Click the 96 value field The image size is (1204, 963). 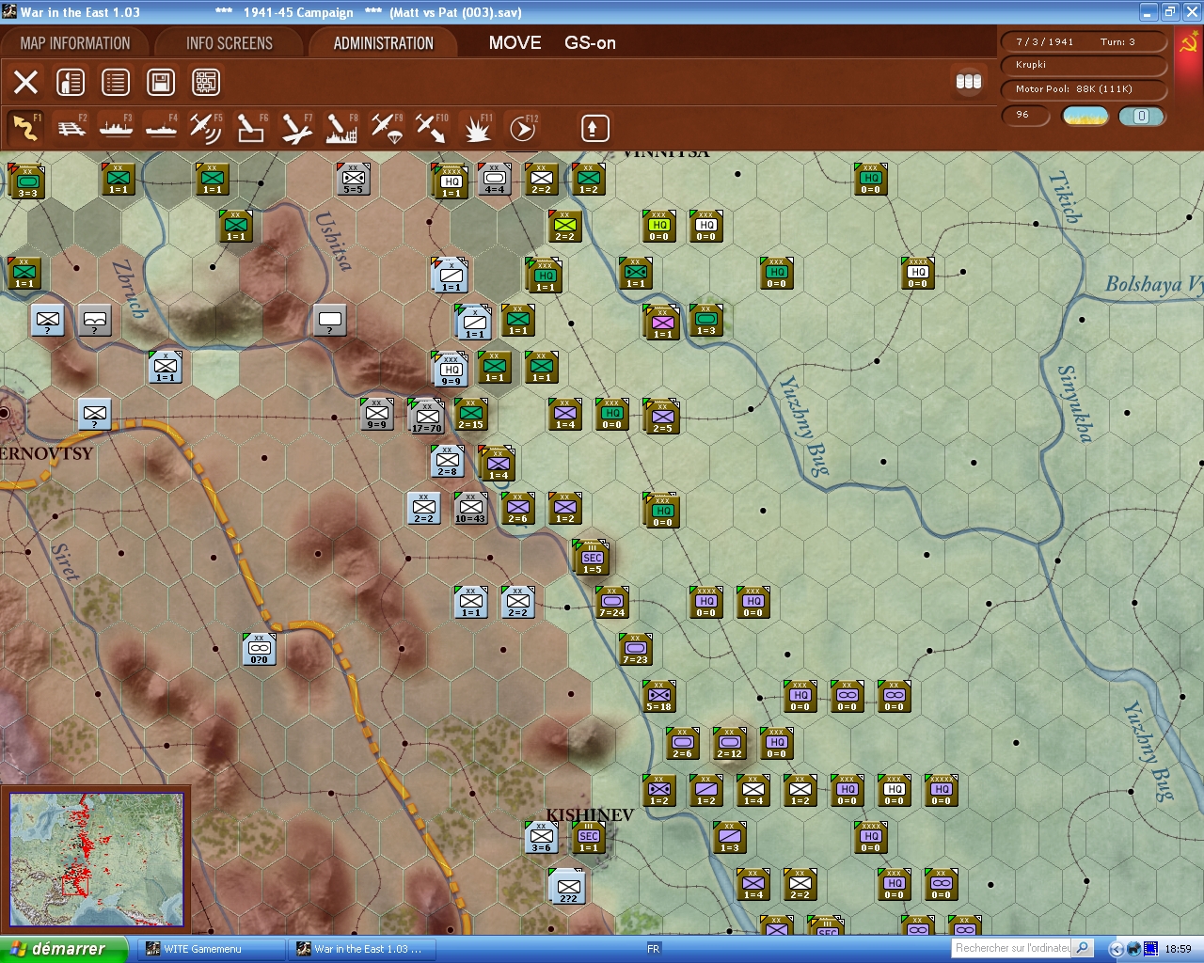(x=1027, y=115)
